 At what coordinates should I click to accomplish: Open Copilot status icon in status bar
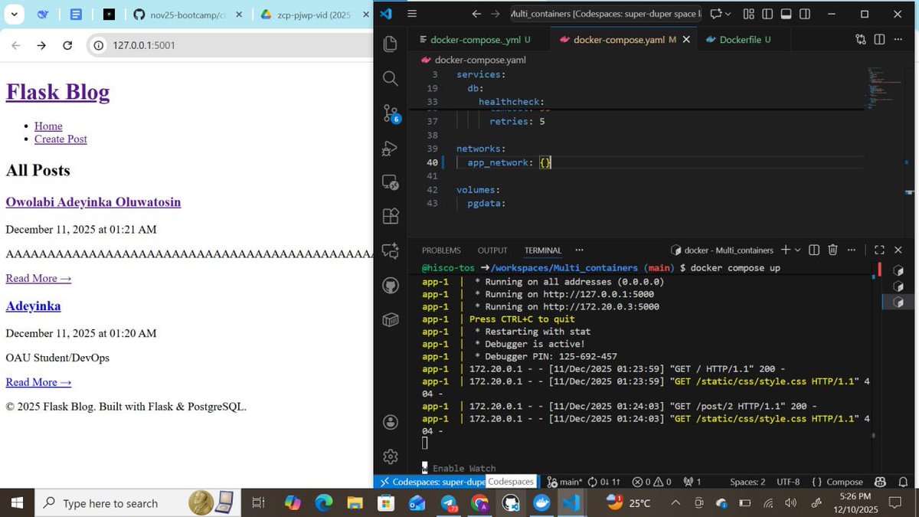880,482
